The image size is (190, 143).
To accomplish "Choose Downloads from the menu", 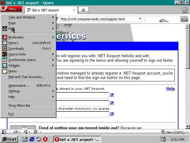I will tap(28, 49).
